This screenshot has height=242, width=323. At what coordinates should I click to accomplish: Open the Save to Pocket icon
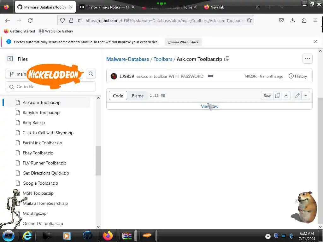point(281,20)
